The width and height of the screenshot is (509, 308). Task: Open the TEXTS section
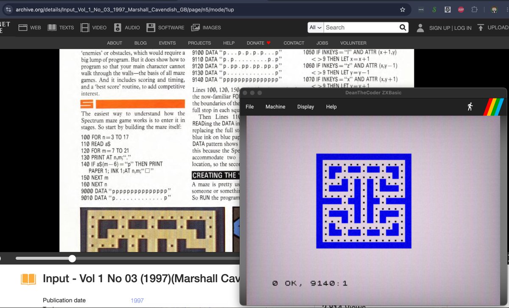click(61, 27)
